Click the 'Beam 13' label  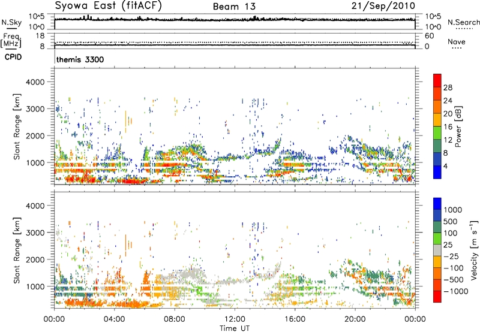pyautogui.click(x=234, y=7)
